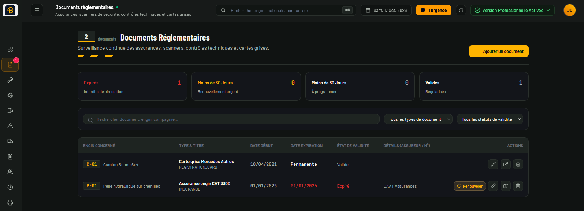Click Camion Benne 6x4 text

pyautogui.click(x=120, y=165)
